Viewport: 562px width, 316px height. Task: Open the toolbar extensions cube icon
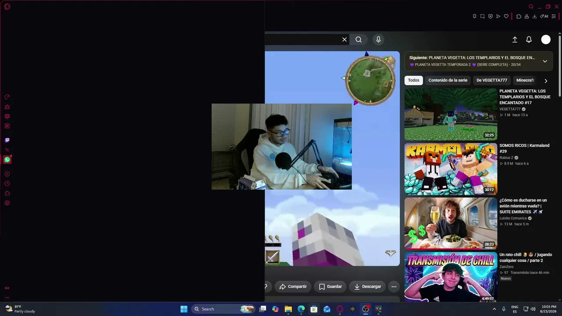pyautogui.click(x=519, y=16)
